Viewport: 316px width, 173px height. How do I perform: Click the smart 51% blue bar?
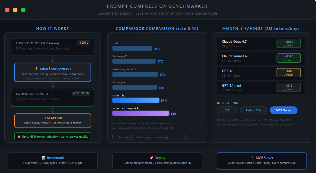[136, 100]
